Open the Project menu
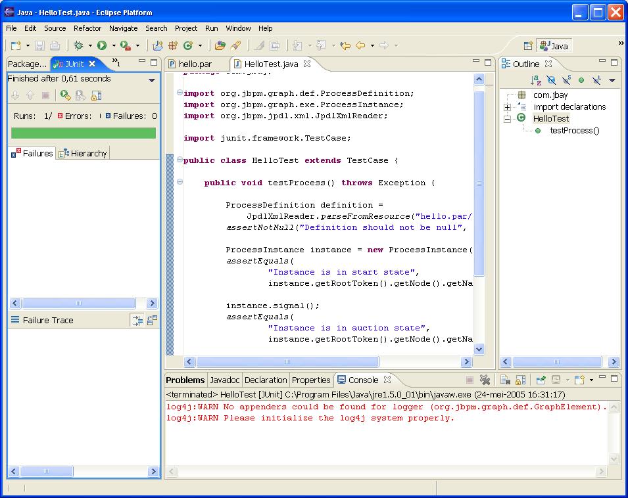 coord(186,28)
